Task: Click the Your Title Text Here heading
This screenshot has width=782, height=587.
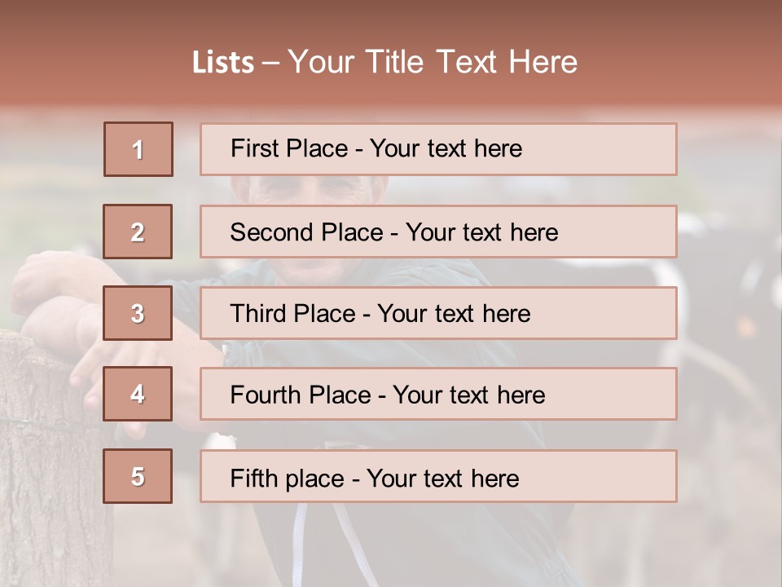Action: point(433,62)
